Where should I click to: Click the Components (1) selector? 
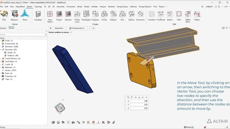click(77, 28)
